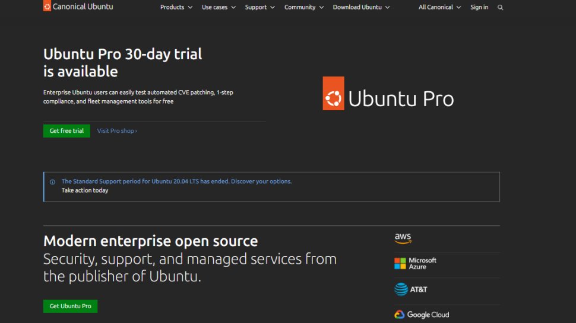This screenshot has height=323, width=576.
Task: Open the Support menu
Action: coord(260,7)
